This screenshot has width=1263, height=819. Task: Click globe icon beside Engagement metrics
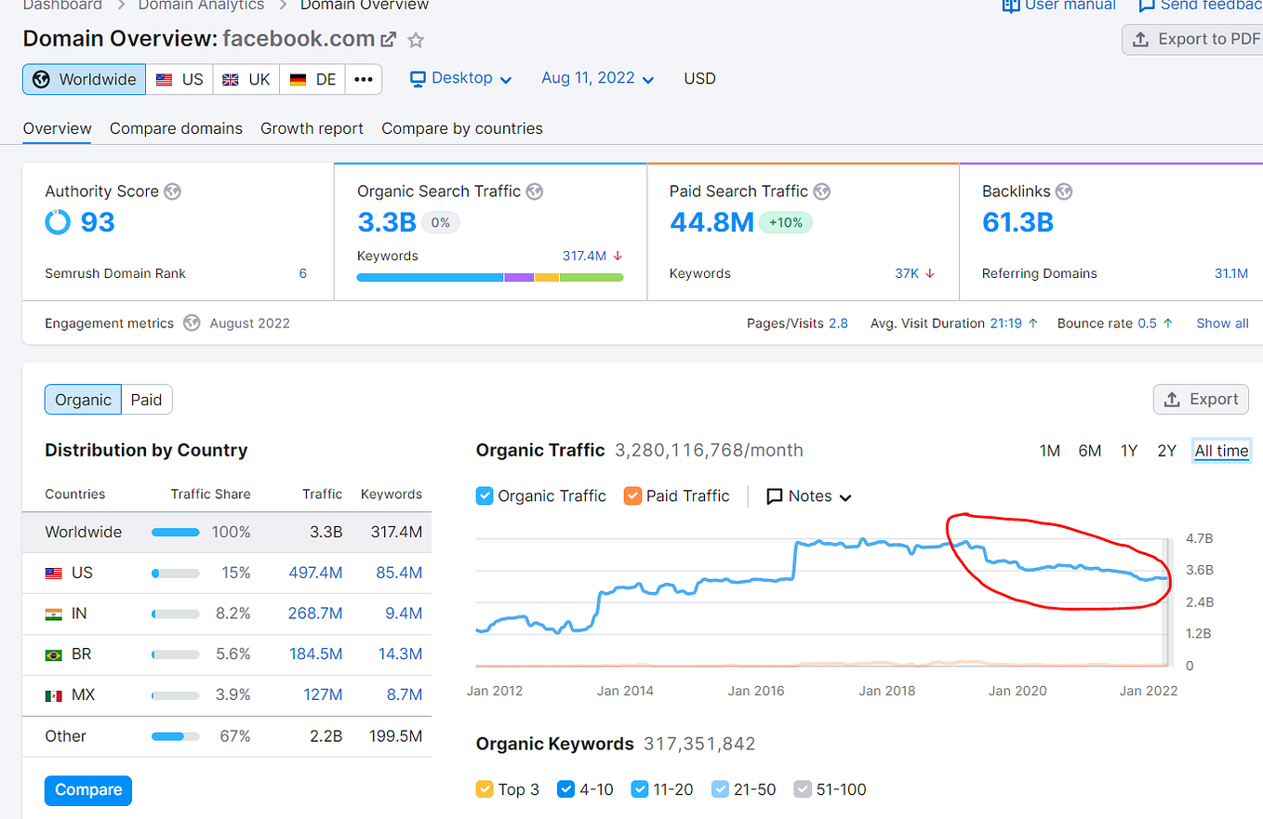[x=192, y=324]
